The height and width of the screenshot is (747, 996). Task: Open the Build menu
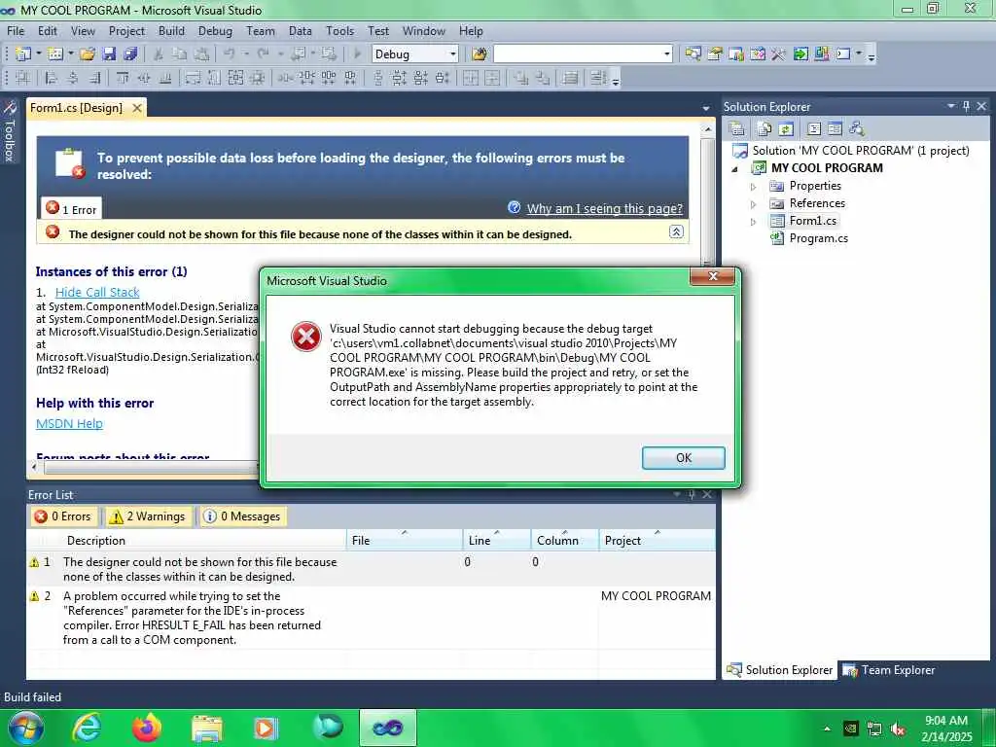coord(171,30)
